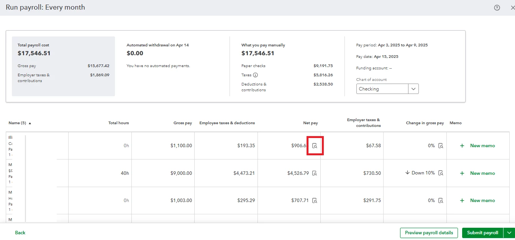Click Taxes info icon
Screen dimensions: 515x240
coord(256,75)
